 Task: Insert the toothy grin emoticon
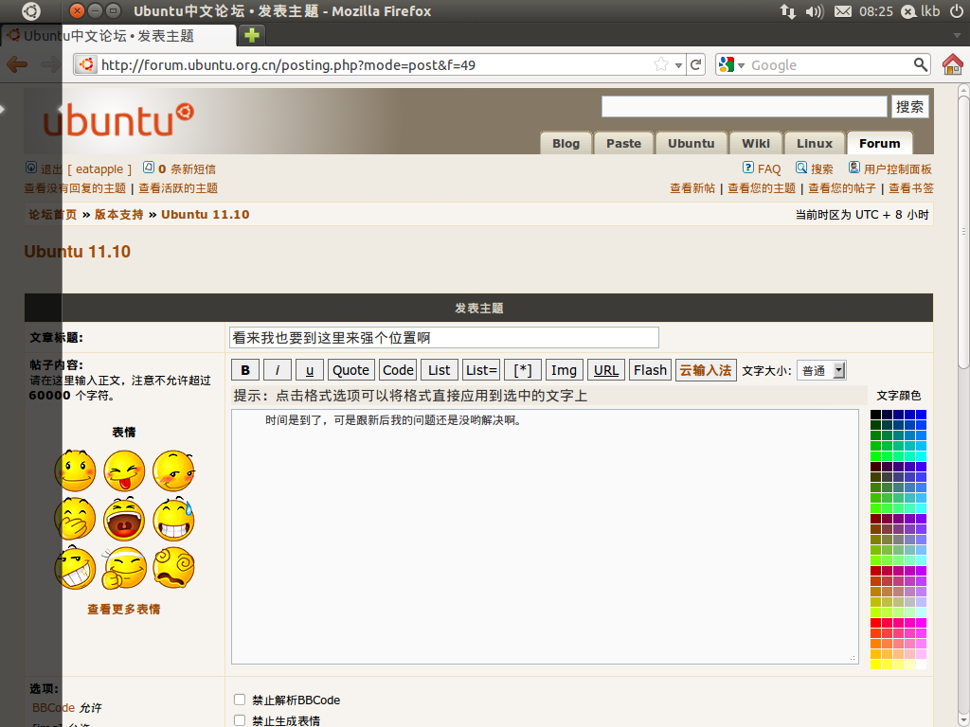click(76, 568)
